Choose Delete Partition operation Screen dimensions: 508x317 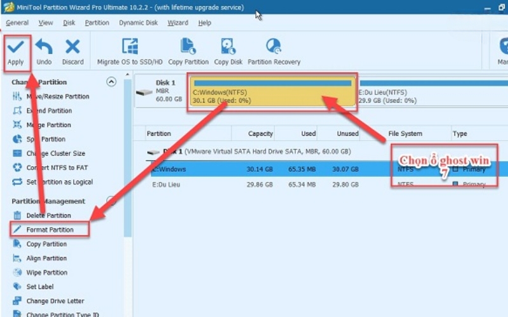pyautogui.click(x=48, y=216)
